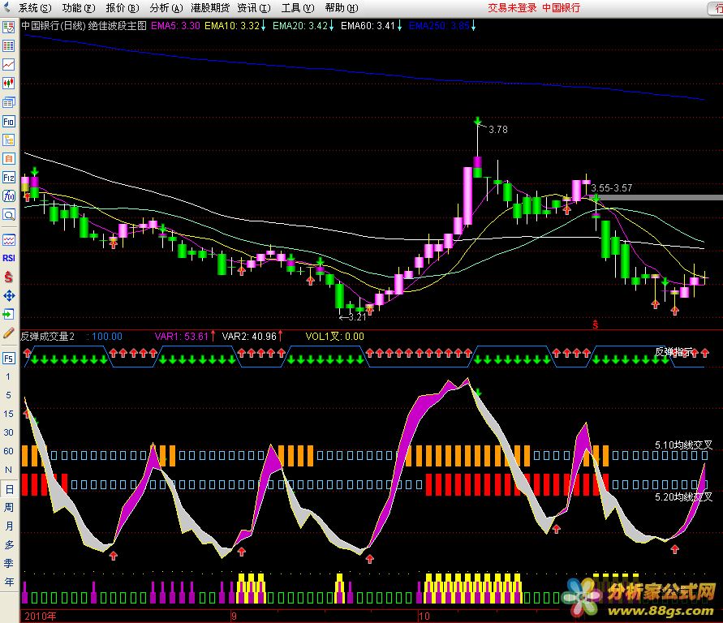Click the 5.20均线交叉 label
This screenshot has height=623, width=723.
(x=684, y=496)
